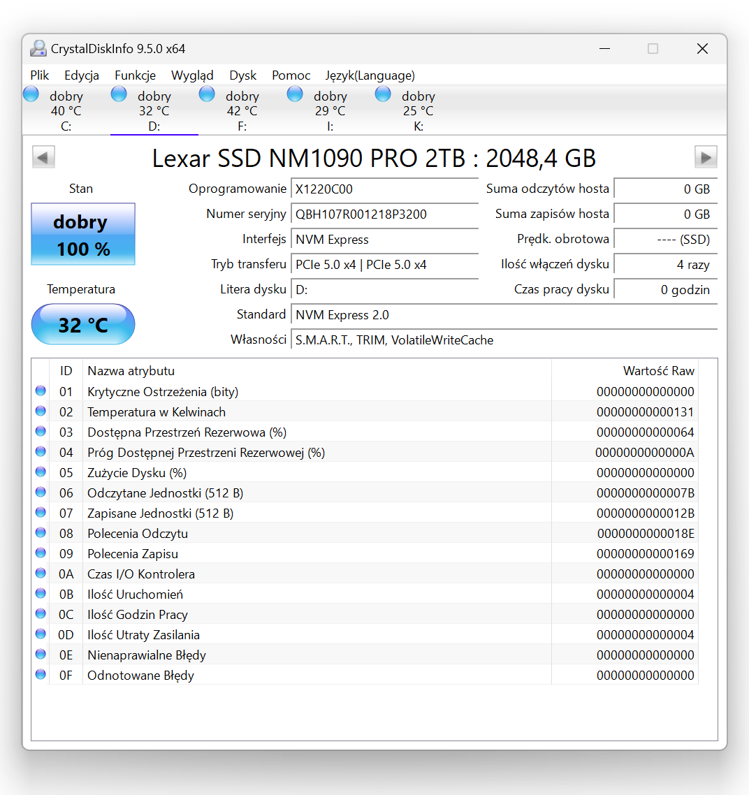Click the Nazwa atrybutu column header
The width and height of the screenshot is (749, 795).
click(x=131, y=371)
